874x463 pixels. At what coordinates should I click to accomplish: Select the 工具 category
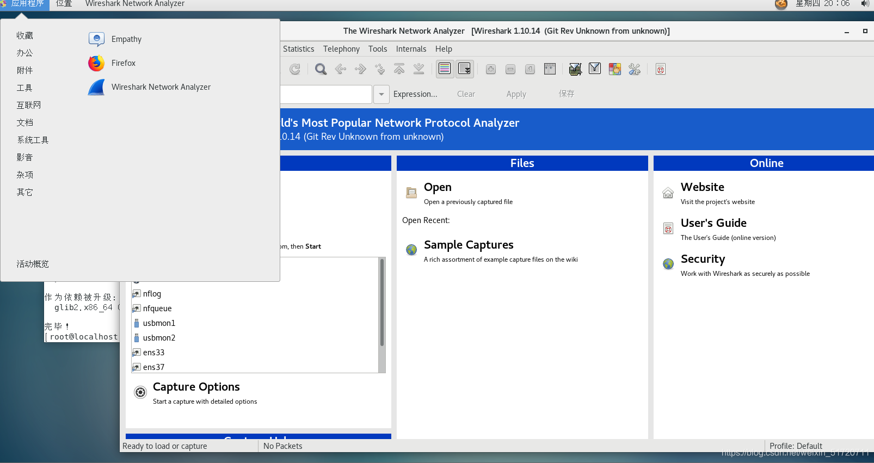(24, 88)
